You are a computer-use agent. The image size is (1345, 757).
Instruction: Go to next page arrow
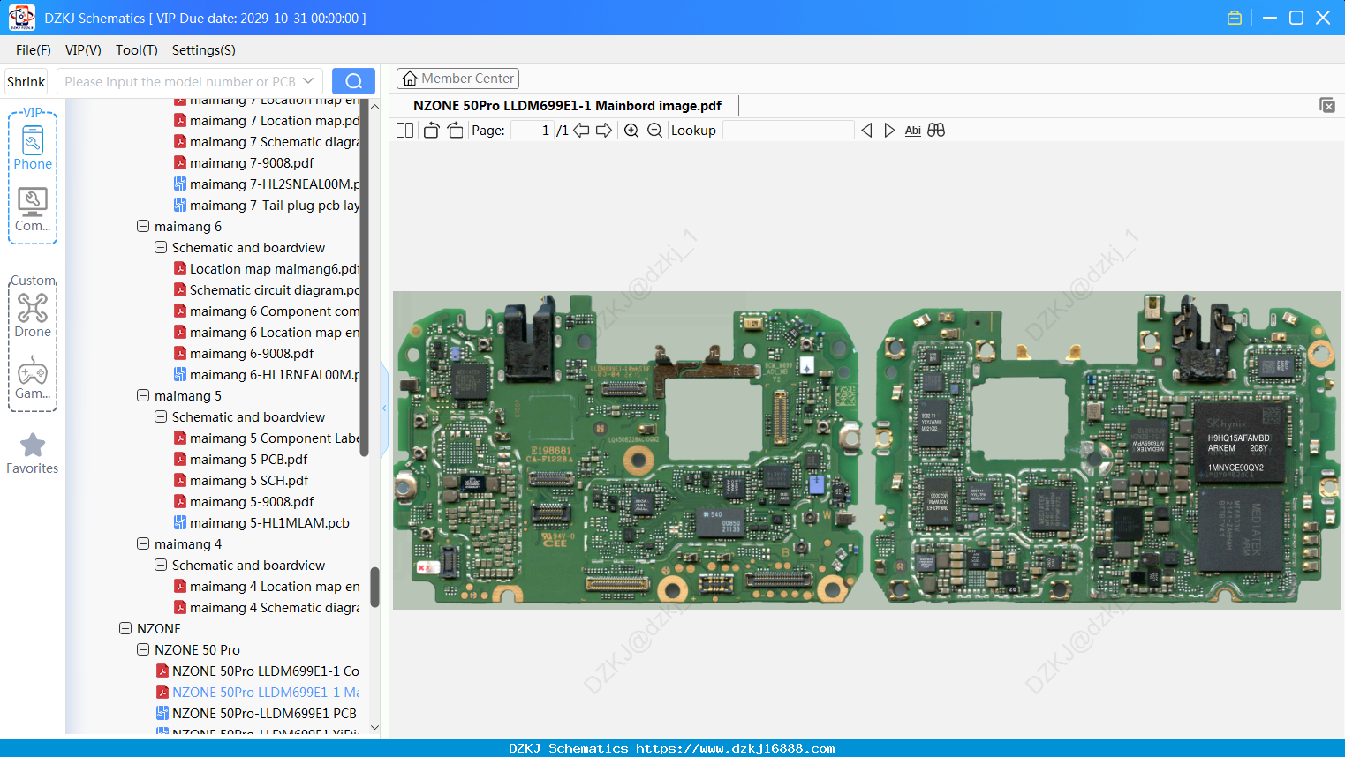[604, 130]
